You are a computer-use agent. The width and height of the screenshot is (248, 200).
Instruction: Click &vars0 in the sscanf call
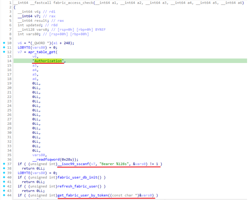coord(139,164)
